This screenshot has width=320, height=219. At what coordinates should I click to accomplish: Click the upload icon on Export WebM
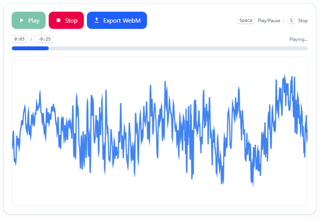(x=97, y=20)
